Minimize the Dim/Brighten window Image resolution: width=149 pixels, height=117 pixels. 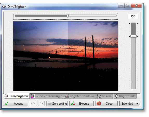coord(121,6)
